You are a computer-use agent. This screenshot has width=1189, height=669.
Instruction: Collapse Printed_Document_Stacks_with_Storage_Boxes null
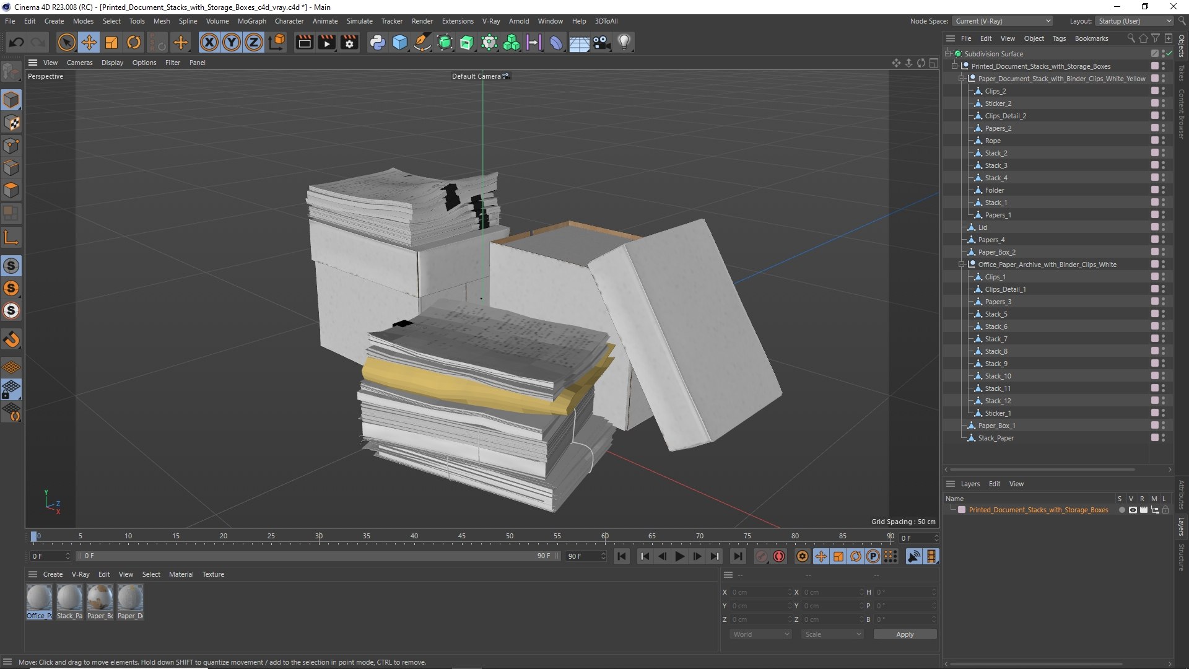(954, 66)
